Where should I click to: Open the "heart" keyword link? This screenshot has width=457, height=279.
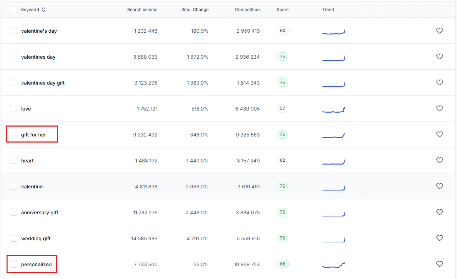tap(27, 161)
